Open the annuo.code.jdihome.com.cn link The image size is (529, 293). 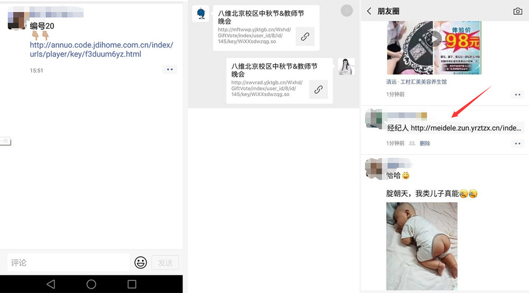tap(102, 50)
